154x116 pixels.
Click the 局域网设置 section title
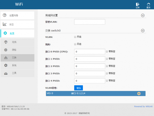click(x=52, y=15)
